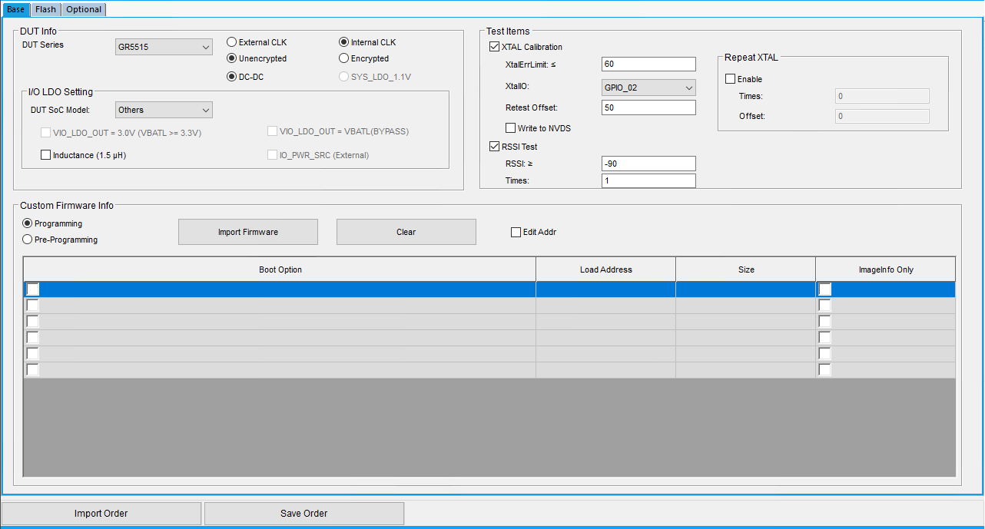
Task: Disable XTAL Calibration
Action: (494, 46)
